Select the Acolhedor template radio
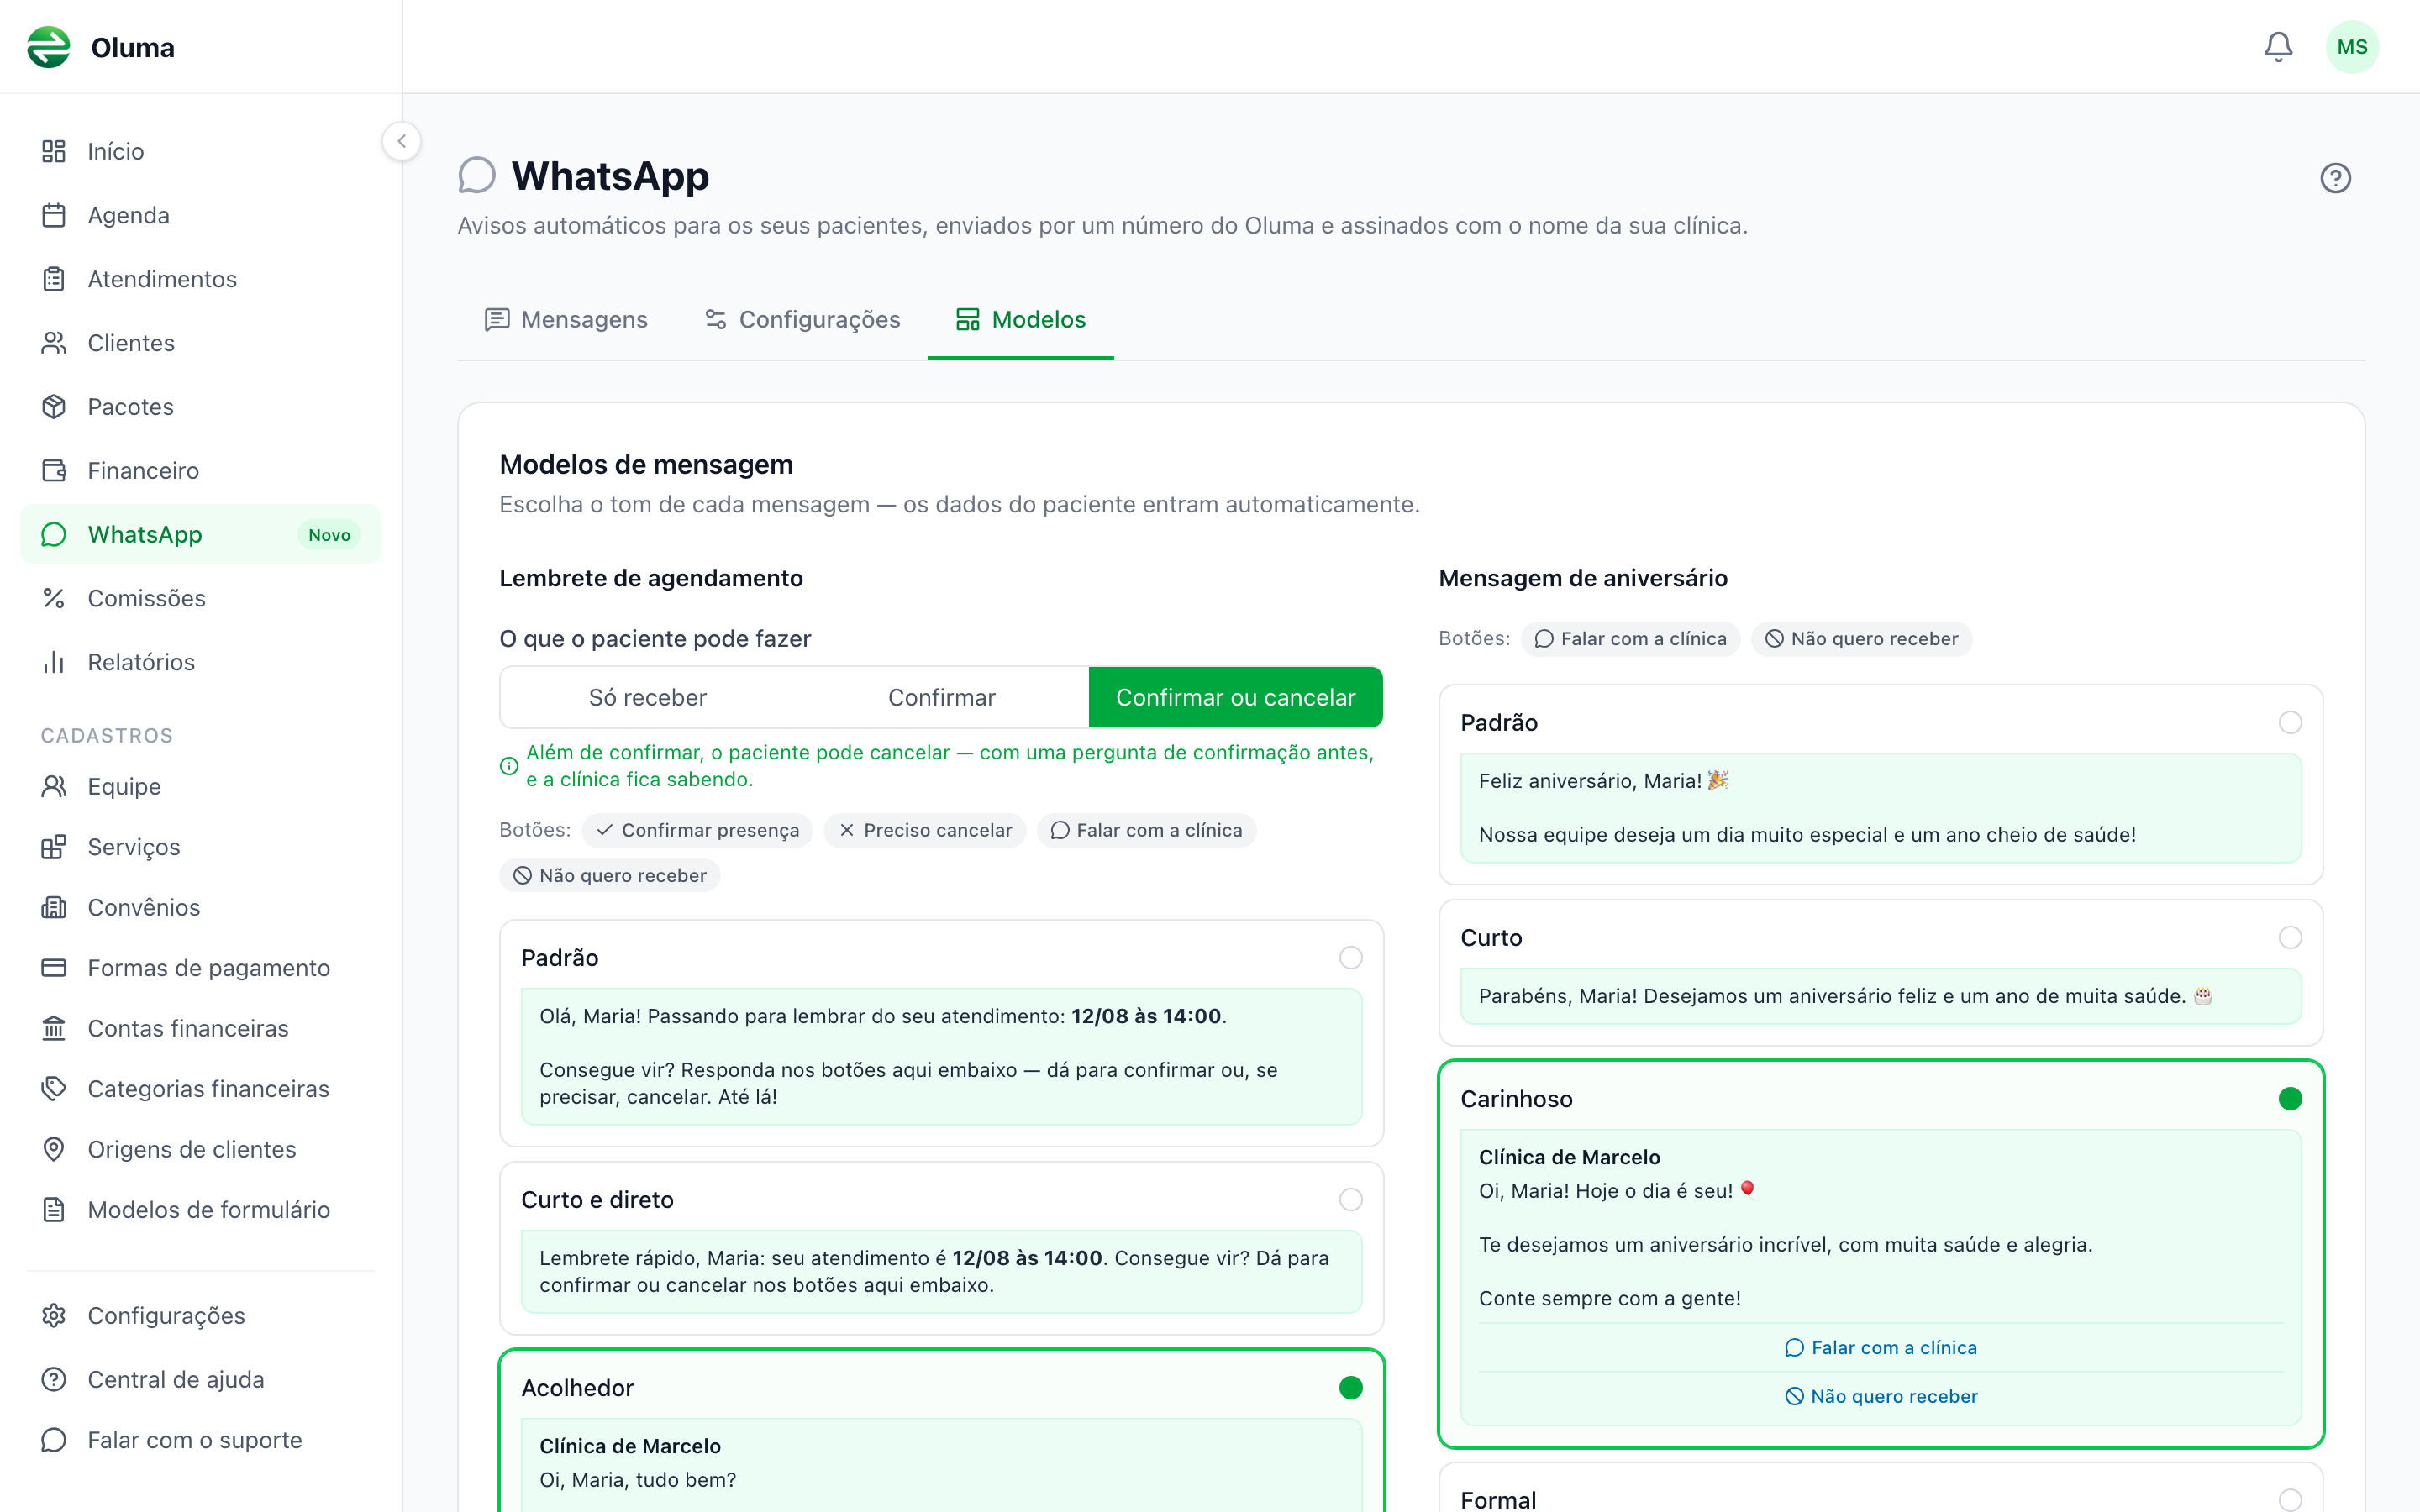 [1351, 1388]
